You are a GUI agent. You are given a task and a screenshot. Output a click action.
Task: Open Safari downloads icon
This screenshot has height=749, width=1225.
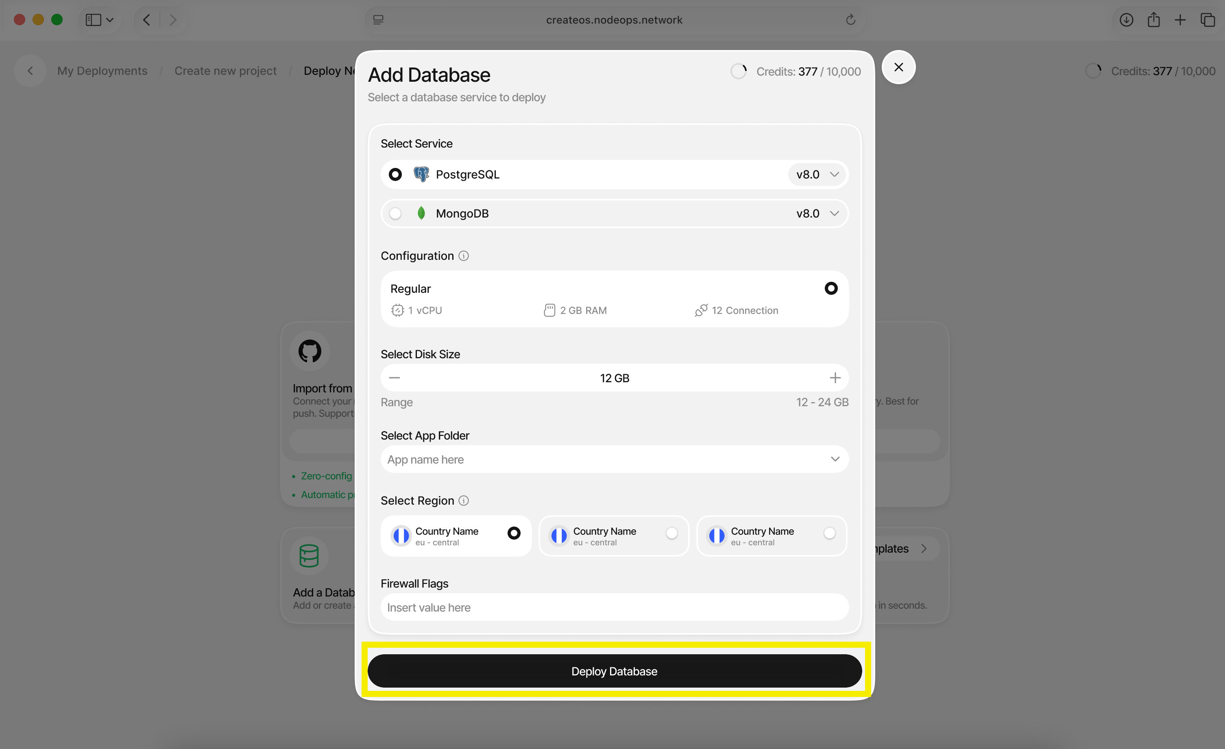[x=1126, y=20]
